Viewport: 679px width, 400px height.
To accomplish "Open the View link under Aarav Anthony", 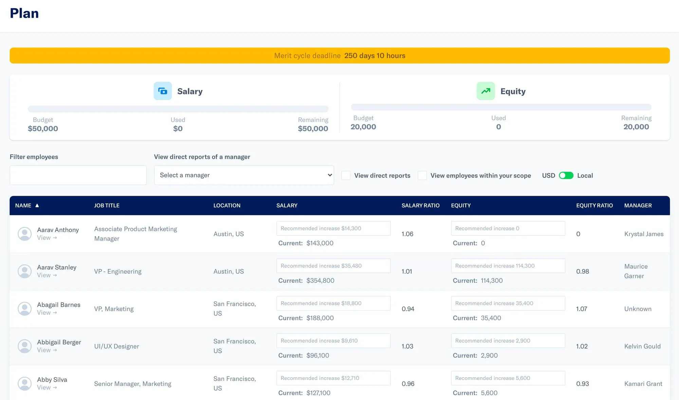I will pyautogui.click(x=47, y=238).
